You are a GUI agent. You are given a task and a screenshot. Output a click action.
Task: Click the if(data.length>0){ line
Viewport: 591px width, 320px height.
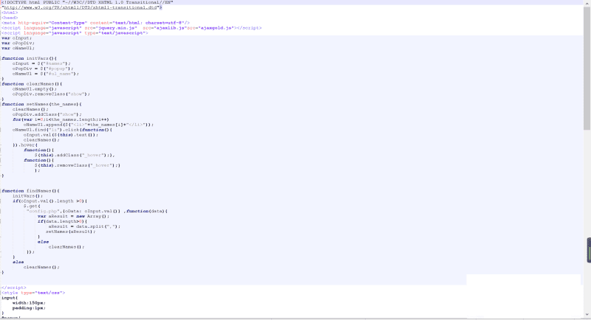tap(62, 221)
